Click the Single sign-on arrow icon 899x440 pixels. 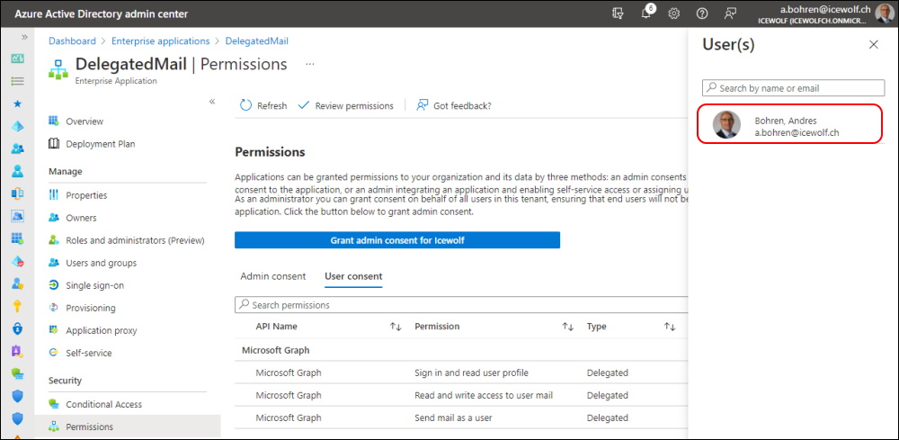pyautogui.click(x=54, y=285)
